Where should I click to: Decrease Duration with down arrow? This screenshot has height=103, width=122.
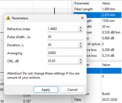[81, 46]
